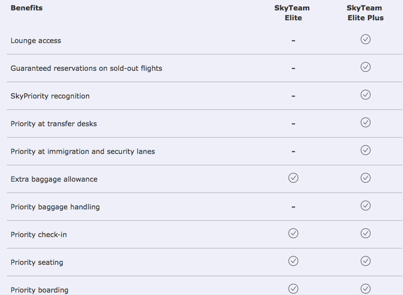
Task: Click SkyTeam Elite checkmark for Priority check-in
Action: pos(293,233)
